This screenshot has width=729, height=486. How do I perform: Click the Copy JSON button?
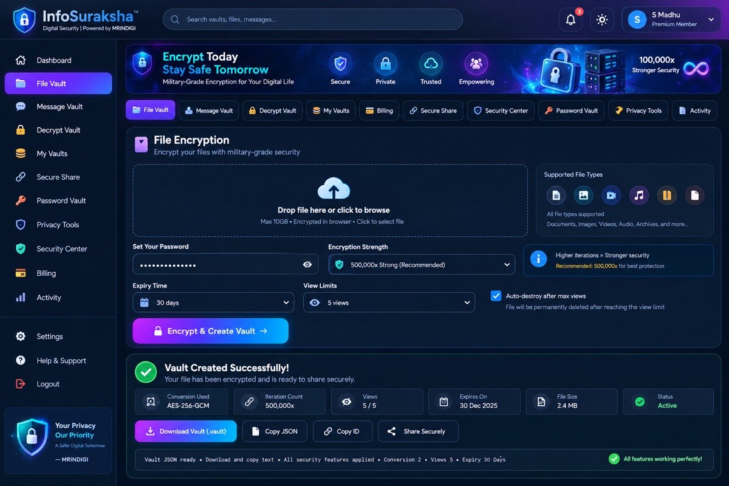click(275, 431)
